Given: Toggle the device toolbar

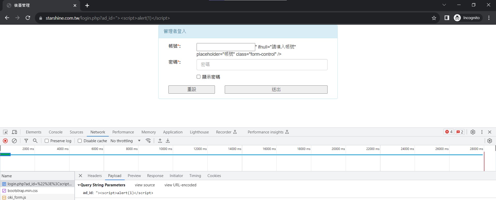Looking at the screenshot, I should (14, 132).
